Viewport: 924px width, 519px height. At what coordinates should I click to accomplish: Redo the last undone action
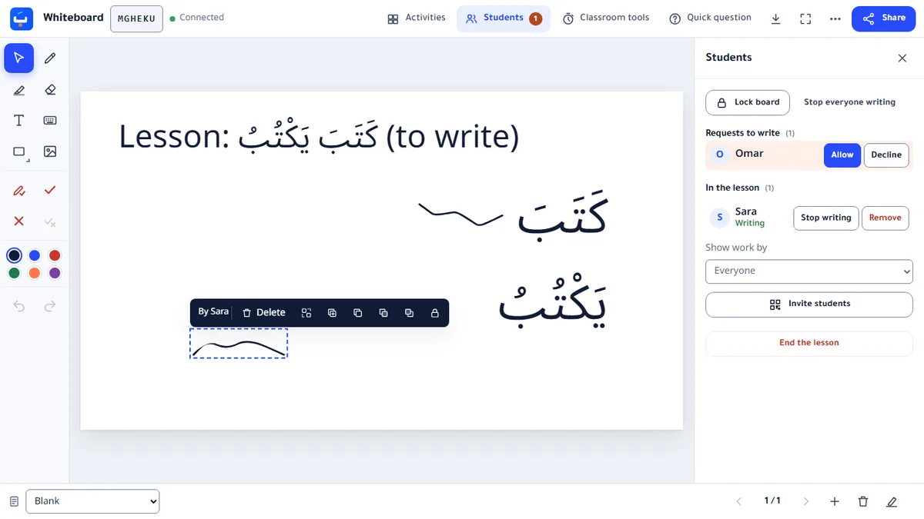[x=50, y=307]
